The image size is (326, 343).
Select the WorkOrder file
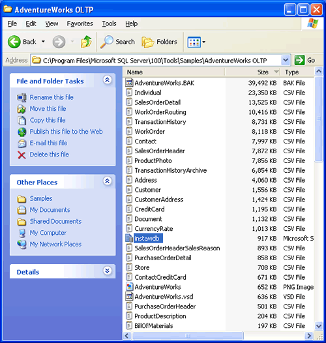pos(150,132)
